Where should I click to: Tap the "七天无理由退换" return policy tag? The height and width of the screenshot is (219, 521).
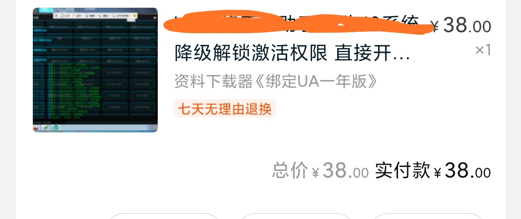point(225,108)
